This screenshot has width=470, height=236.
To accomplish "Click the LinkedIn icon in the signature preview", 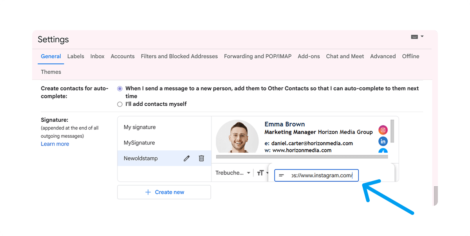I will 383,141.
